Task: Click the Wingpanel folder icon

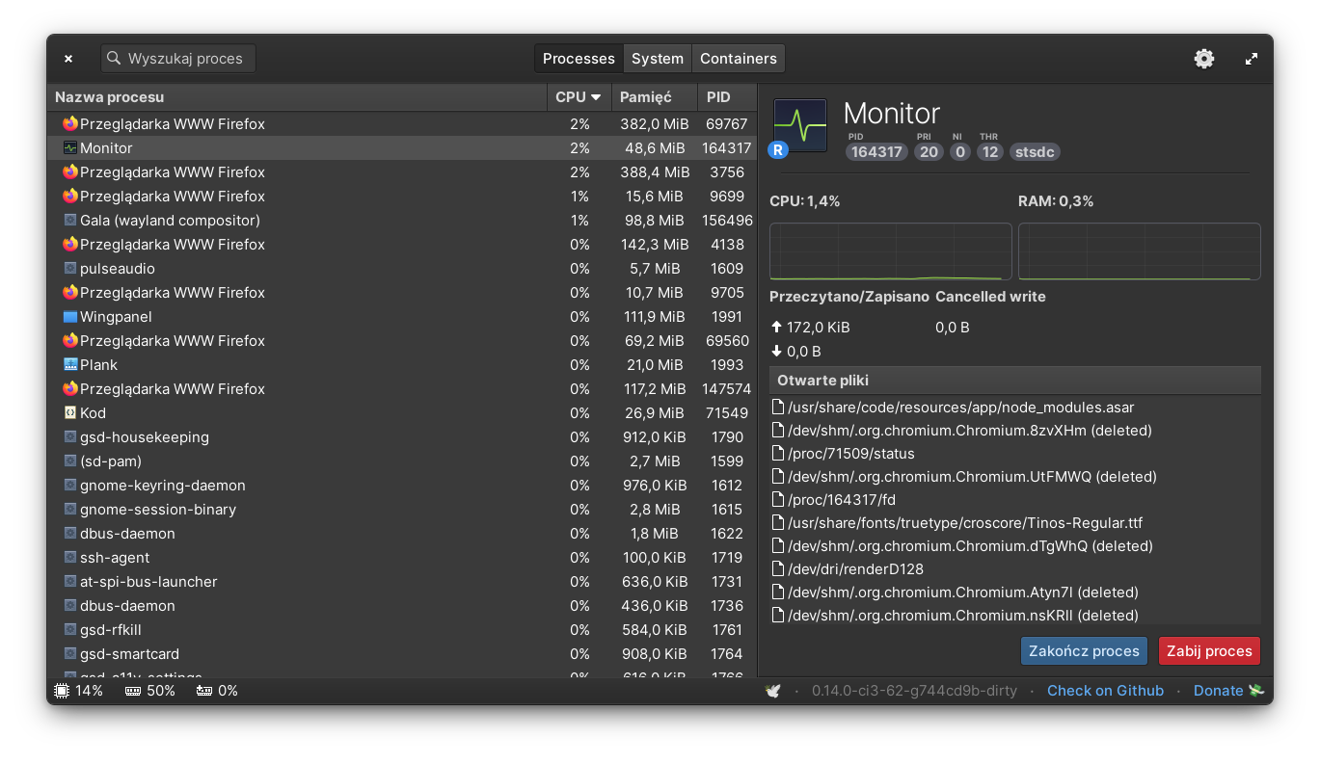Action: (69, 316)
